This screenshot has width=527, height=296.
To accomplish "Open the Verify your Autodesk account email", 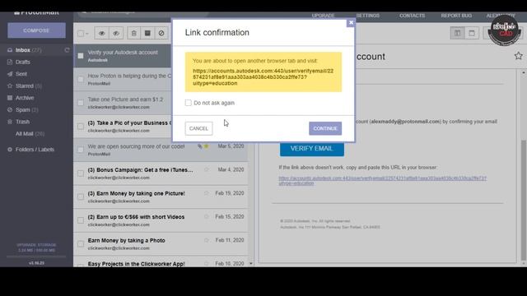I will (x=123, y=56).
